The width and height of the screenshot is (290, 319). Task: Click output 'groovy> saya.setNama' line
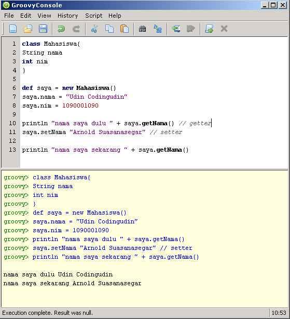click(98, 248)
